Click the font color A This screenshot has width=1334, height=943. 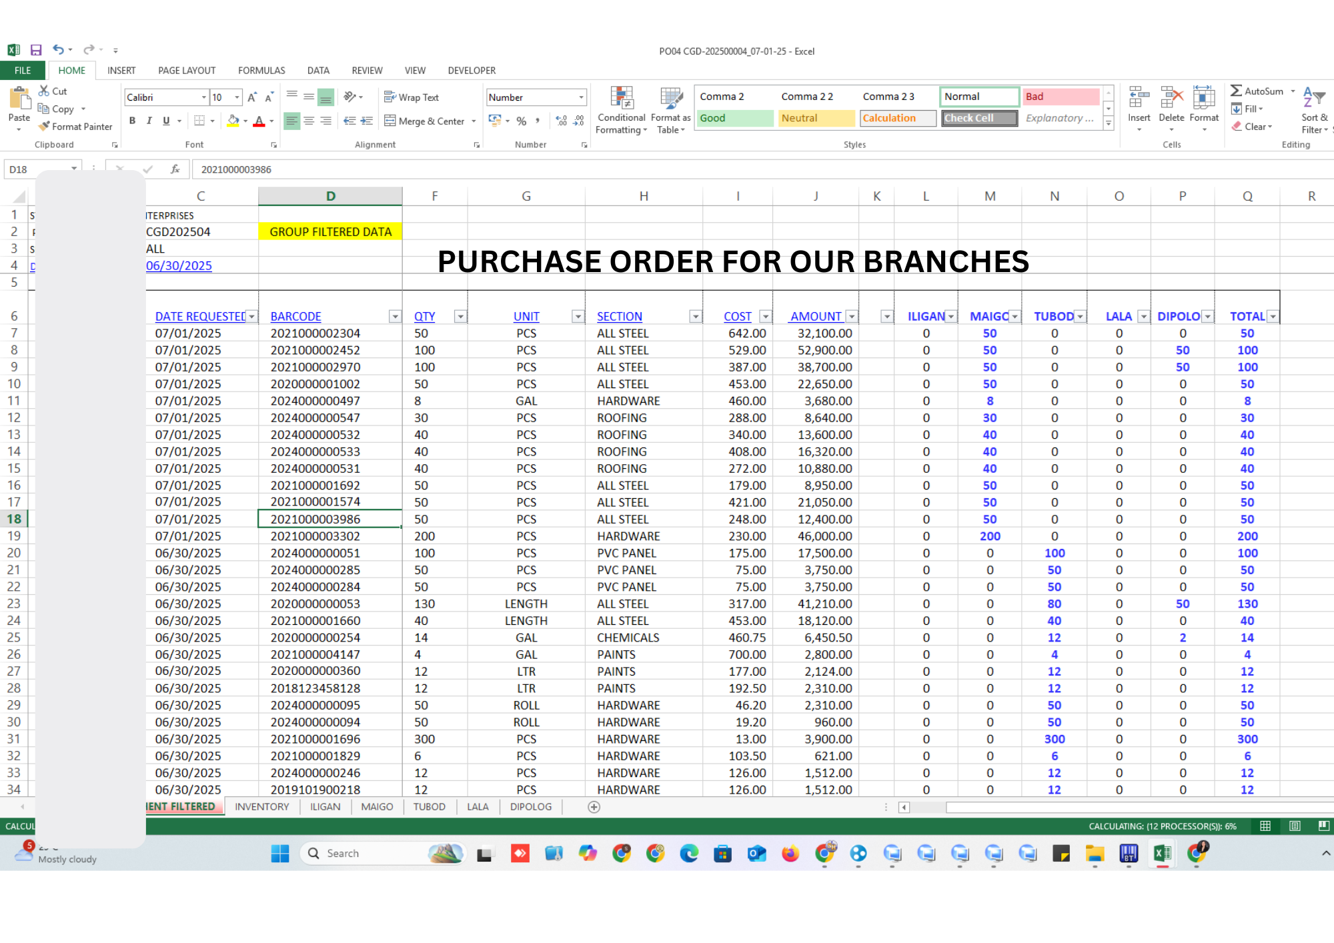[259, 121]
